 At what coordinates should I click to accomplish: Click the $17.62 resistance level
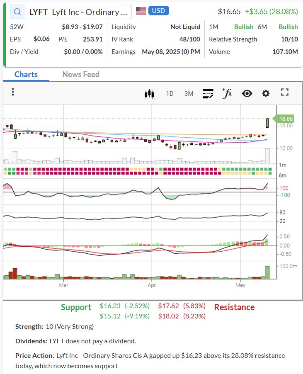[x=168, y=306]
